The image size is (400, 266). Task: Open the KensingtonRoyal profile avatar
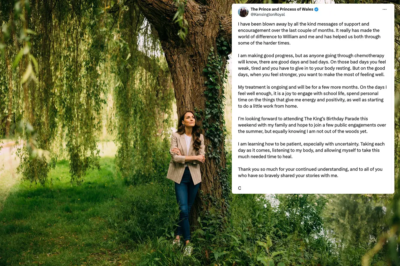243,12
